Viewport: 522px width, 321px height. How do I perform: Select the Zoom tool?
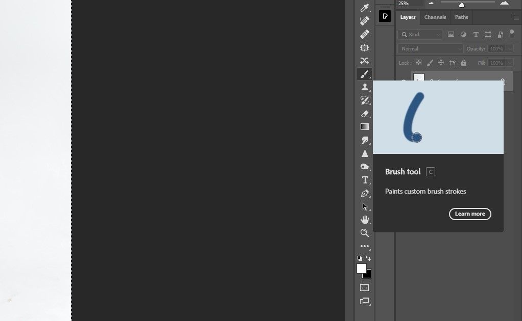(x=365, y=233)
